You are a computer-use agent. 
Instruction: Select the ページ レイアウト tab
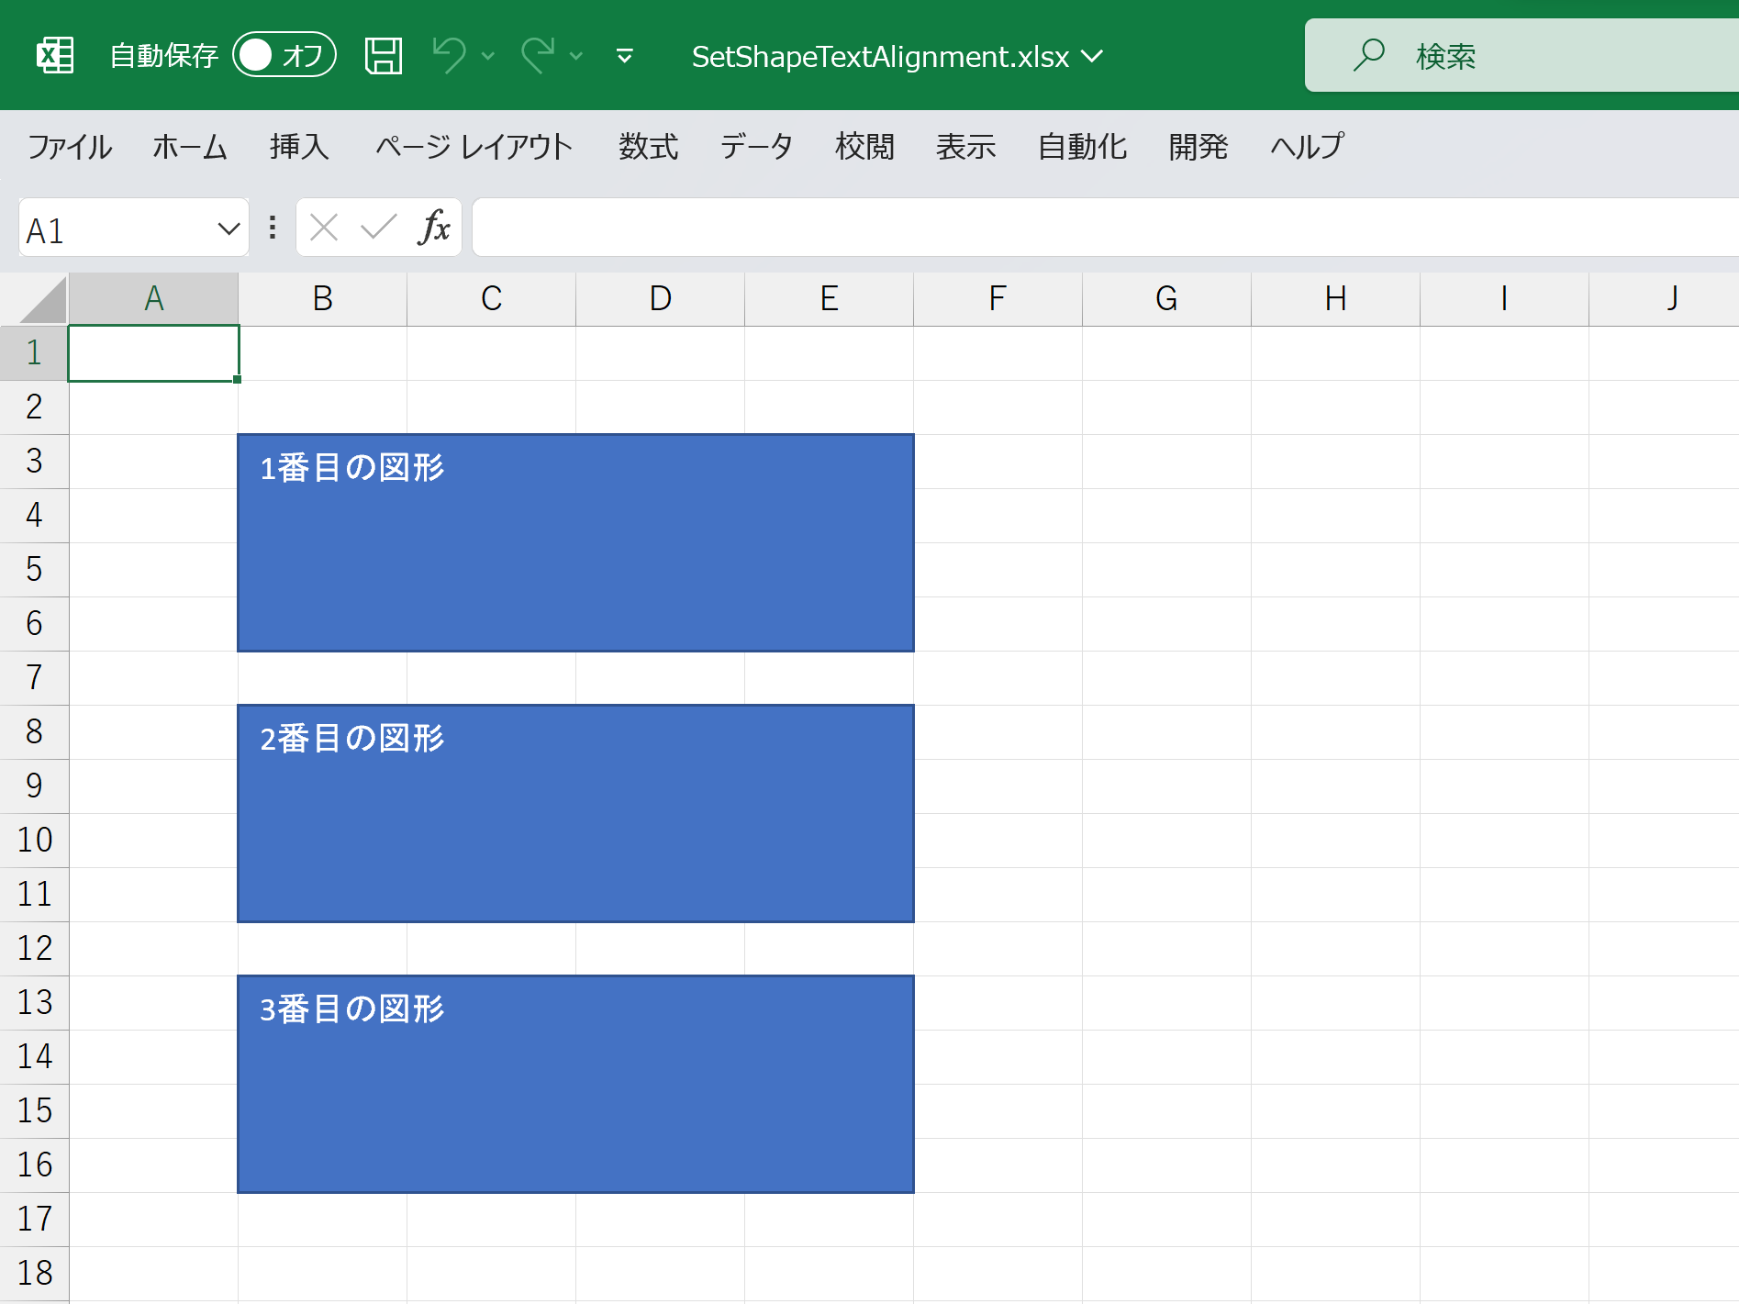pyautogui.click(x=474, y=147)
